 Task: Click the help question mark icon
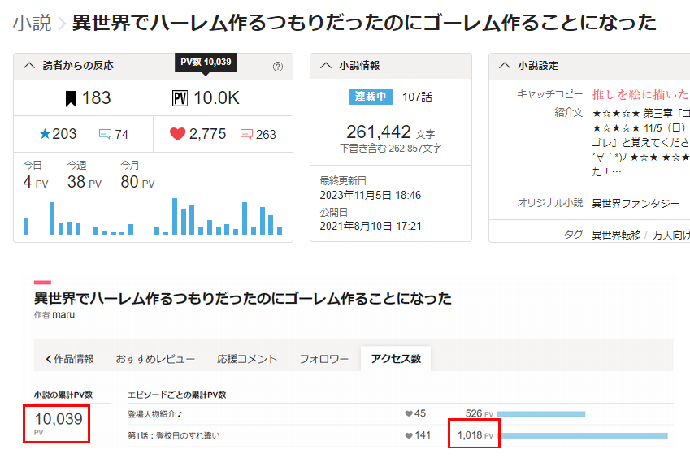click(278, 67)
